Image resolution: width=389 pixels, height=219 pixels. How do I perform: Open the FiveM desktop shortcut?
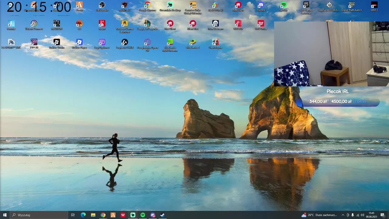click(x=79, y=7)
